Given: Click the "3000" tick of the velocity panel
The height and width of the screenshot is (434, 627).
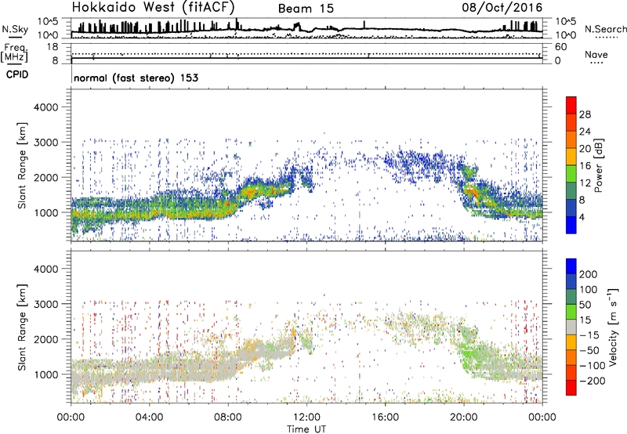Looking at the screenshot, I should tap(46, 304).
